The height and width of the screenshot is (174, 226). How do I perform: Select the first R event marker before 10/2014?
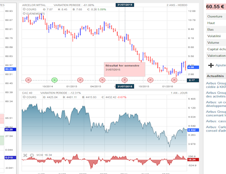tap(28, 80)
